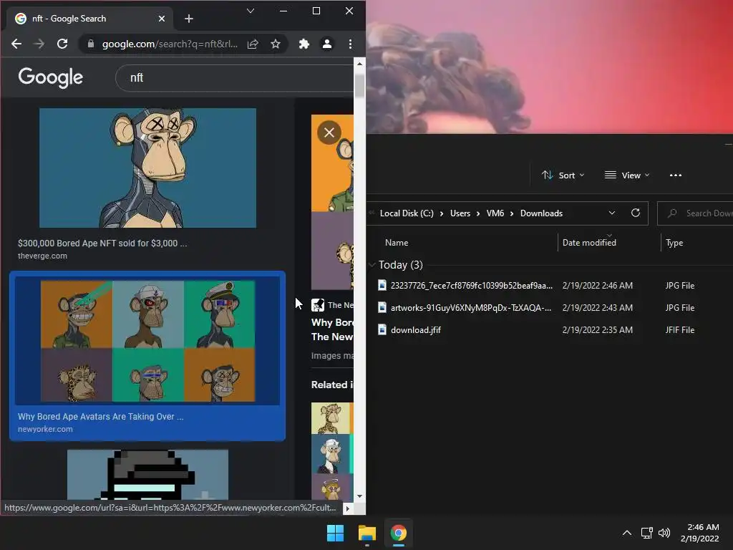Click VM6 in the path breadcrumb
The width and height of the screenshot is (733, 550).
click(x=495, y=213)
